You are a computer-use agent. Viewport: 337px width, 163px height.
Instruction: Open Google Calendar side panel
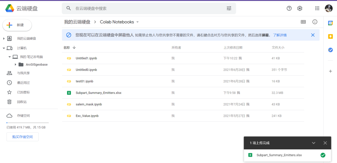[x=330, y=23]
